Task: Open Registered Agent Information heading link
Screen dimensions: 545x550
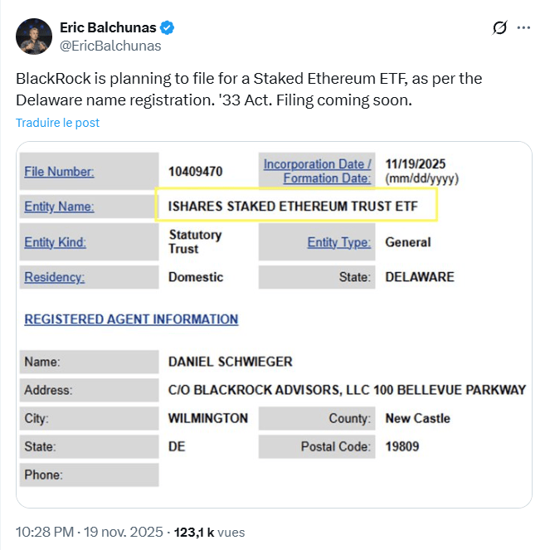Action: click(x=131, y=319)
